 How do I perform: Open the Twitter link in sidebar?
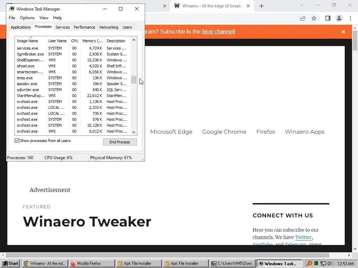coord(303,237)
